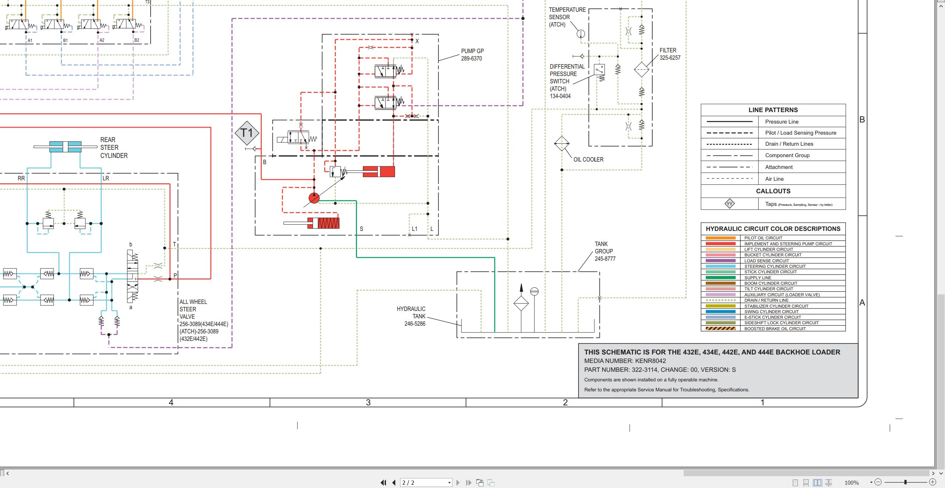Click the horizontal scrollbar left arrow

(7, 473)
